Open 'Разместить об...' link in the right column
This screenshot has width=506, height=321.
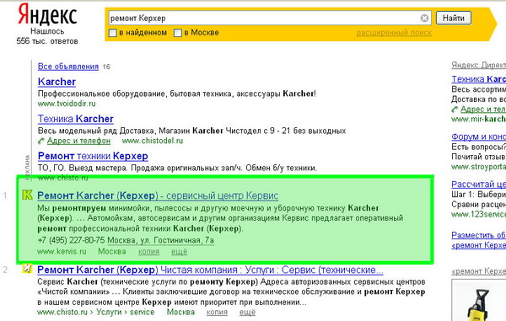coord(478,235)
